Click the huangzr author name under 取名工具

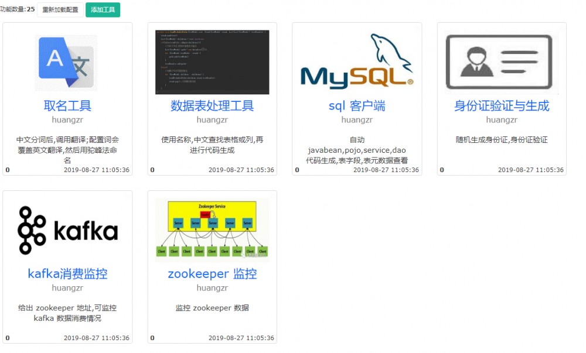coord(67,119)
